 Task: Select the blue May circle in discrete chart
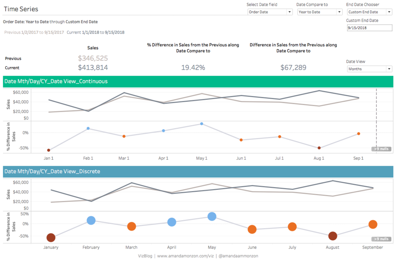coord(212,216)
